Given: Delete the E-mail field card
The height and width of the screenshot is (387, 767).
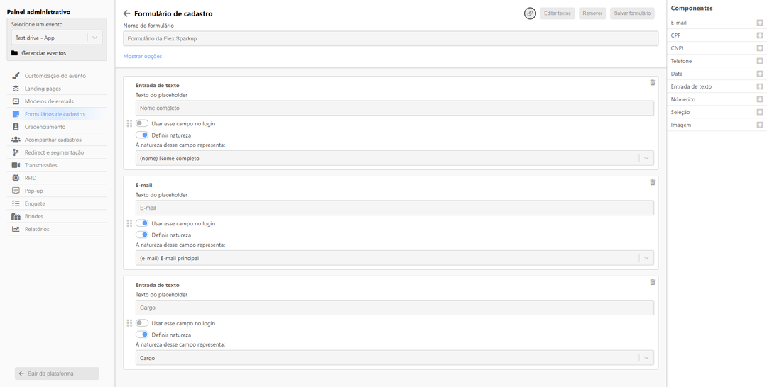Looking at the screenshot, I should pyautogui.click(x=653, y=183).
